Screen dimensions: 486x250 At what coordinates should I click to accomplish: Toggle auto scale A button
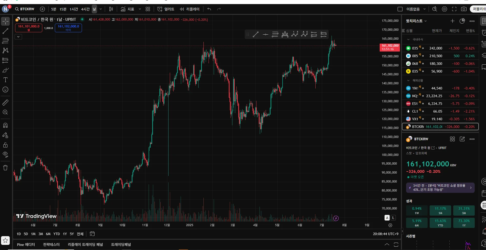(x=387, y=218)
